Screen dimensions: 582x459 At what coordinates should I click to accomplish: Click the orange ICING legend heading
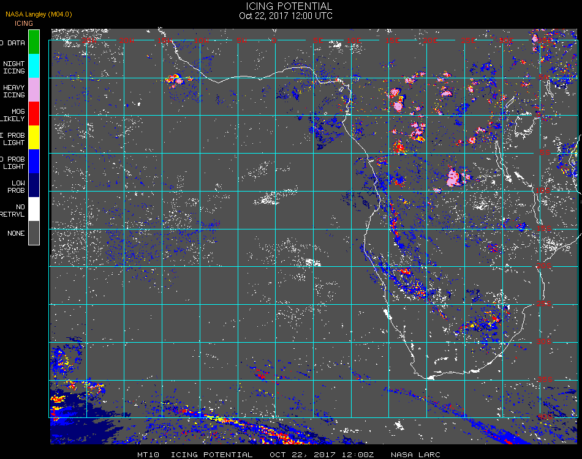tap(24, 23)
